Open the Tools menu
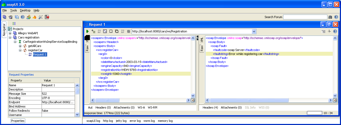The width and height of the screenshot is (341, 125). coord(14,10)
